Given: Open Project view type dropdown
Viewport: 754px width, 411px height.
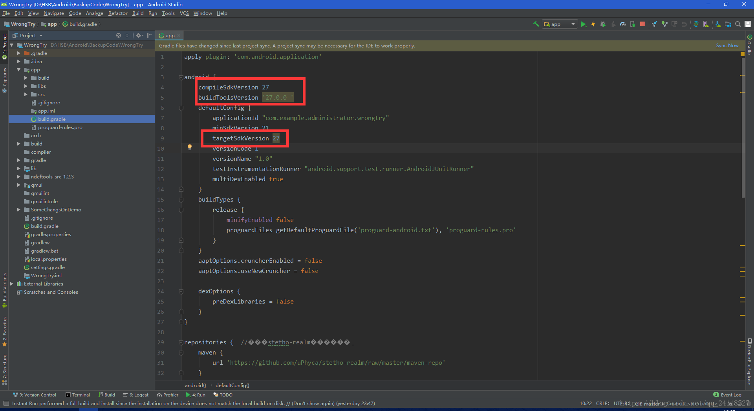Looking at the screenshot, I should [x=27, y=35].
